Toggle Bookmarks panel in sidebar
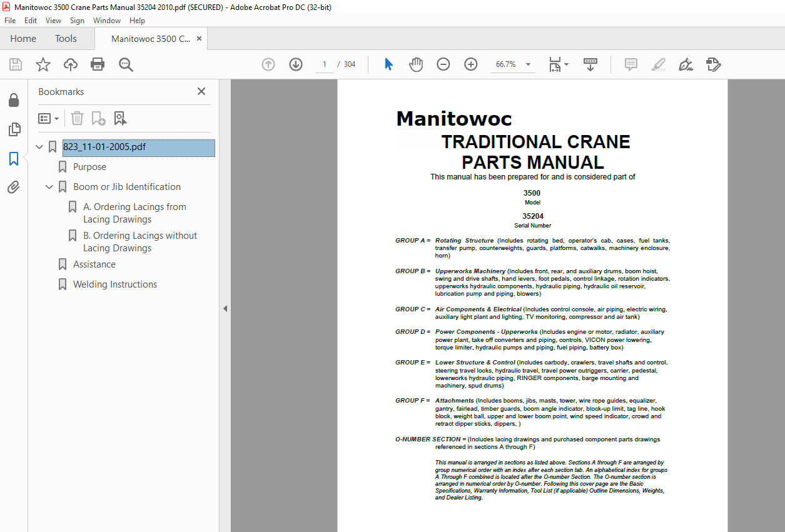The image size is (785, 532). [14, 159]
